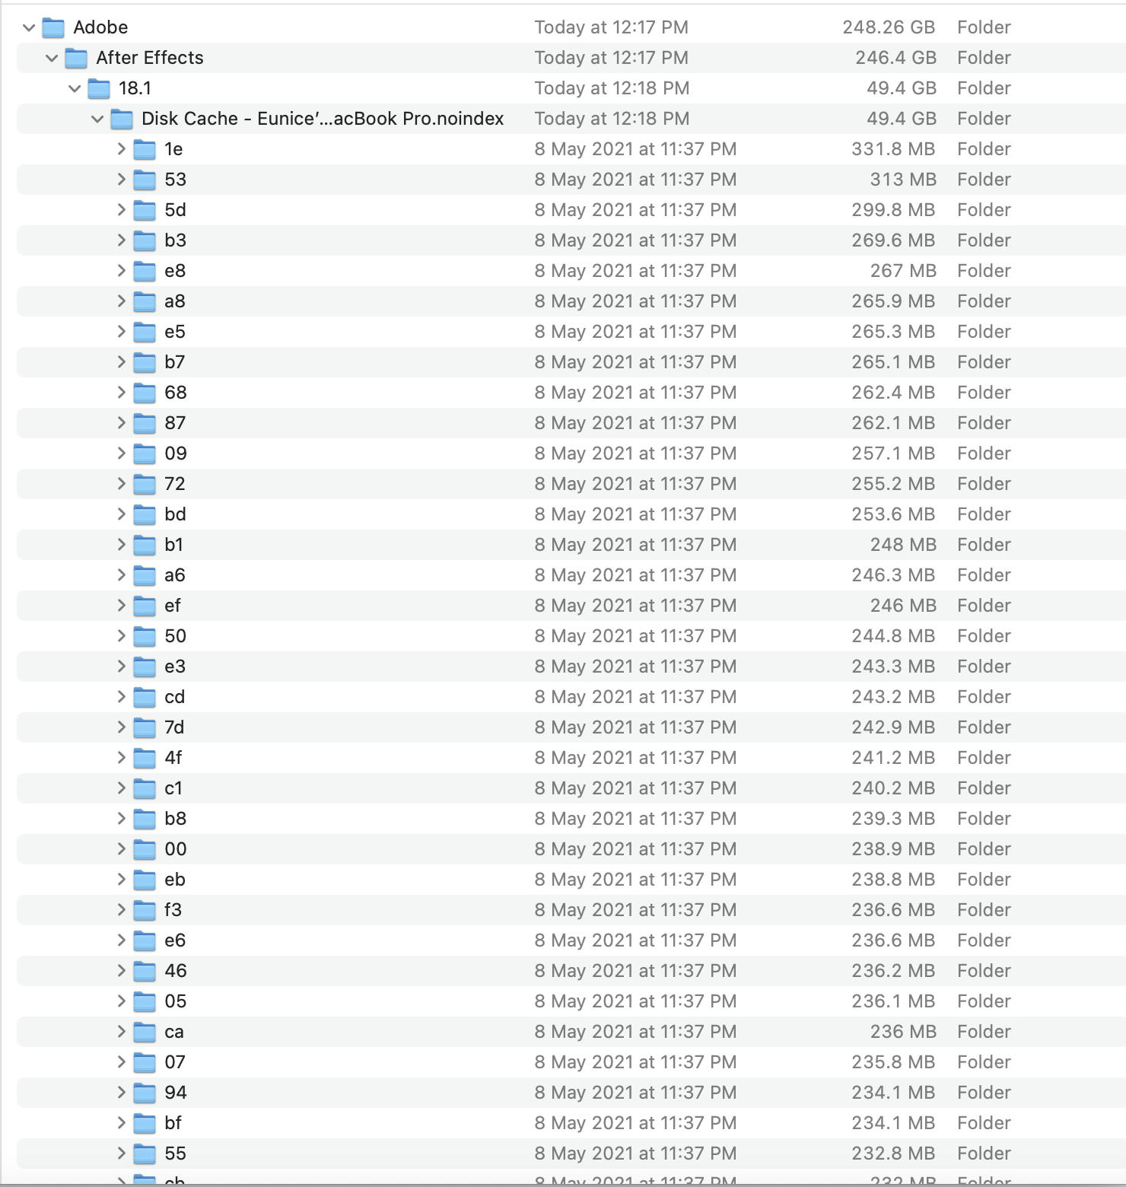
Task: Click the Folder kind label for row e8
Action: coord(984,271)
